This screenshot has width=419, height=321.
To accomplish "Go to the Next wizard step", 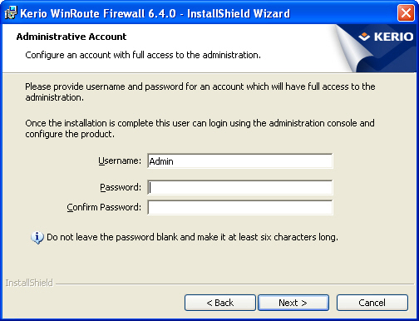I will click(x=293, y=303).
